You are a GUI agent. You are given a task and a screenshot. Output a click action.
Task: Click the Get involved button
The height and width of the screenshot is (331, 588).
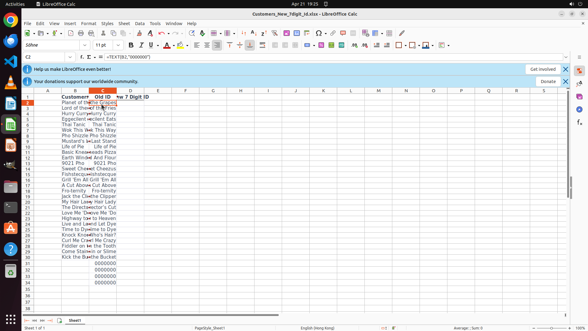(543, 69)
